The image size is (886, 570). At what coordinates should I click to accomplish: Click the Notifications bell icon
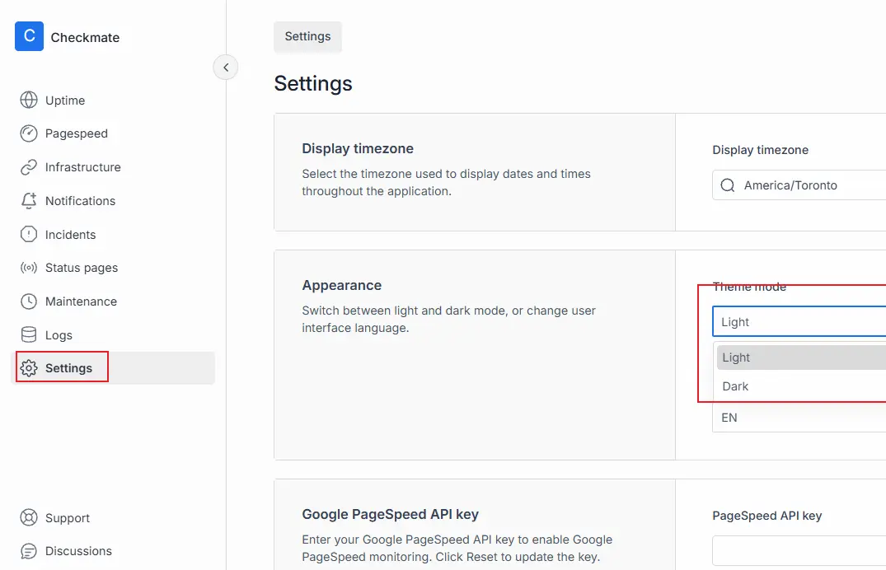[29, 201]
